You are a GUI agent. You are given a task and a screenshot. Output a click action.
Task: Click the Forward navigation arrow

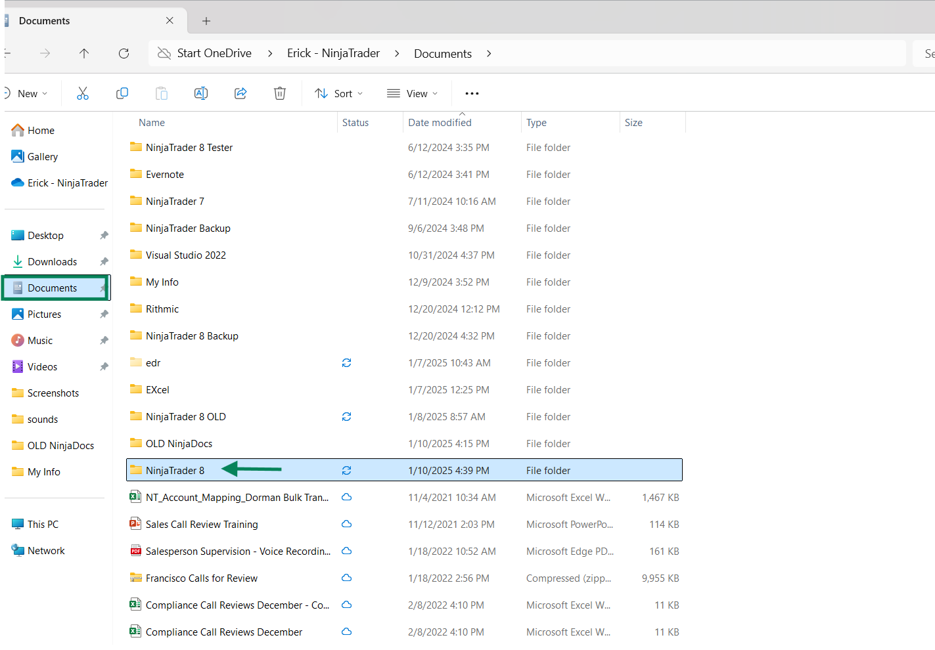45,53
